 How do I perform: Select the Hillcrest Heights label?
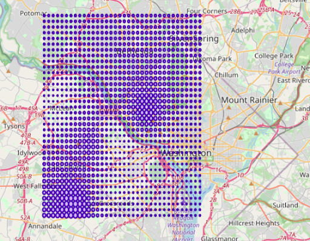[x=254, y=223]
